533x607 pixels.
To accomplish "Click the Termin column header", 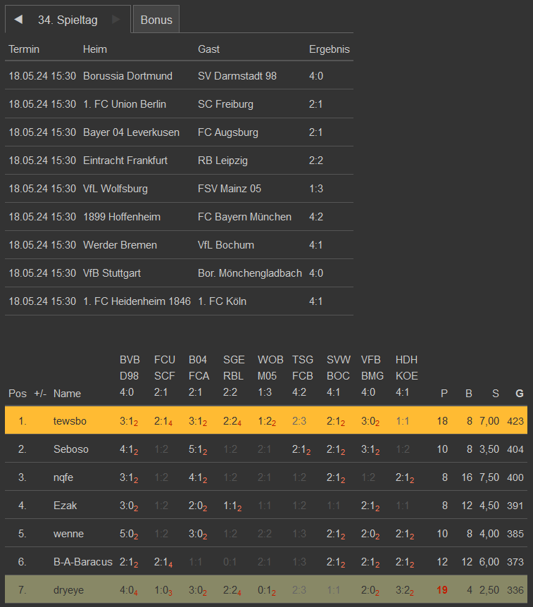I will click(x=24, y=49).
